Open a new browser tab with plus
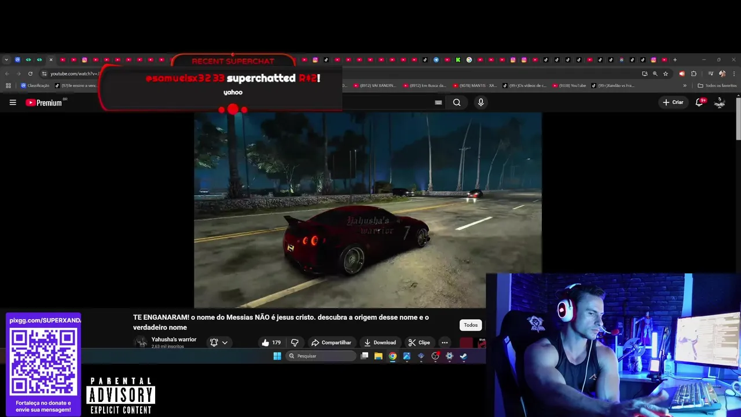 coord(675,60)
